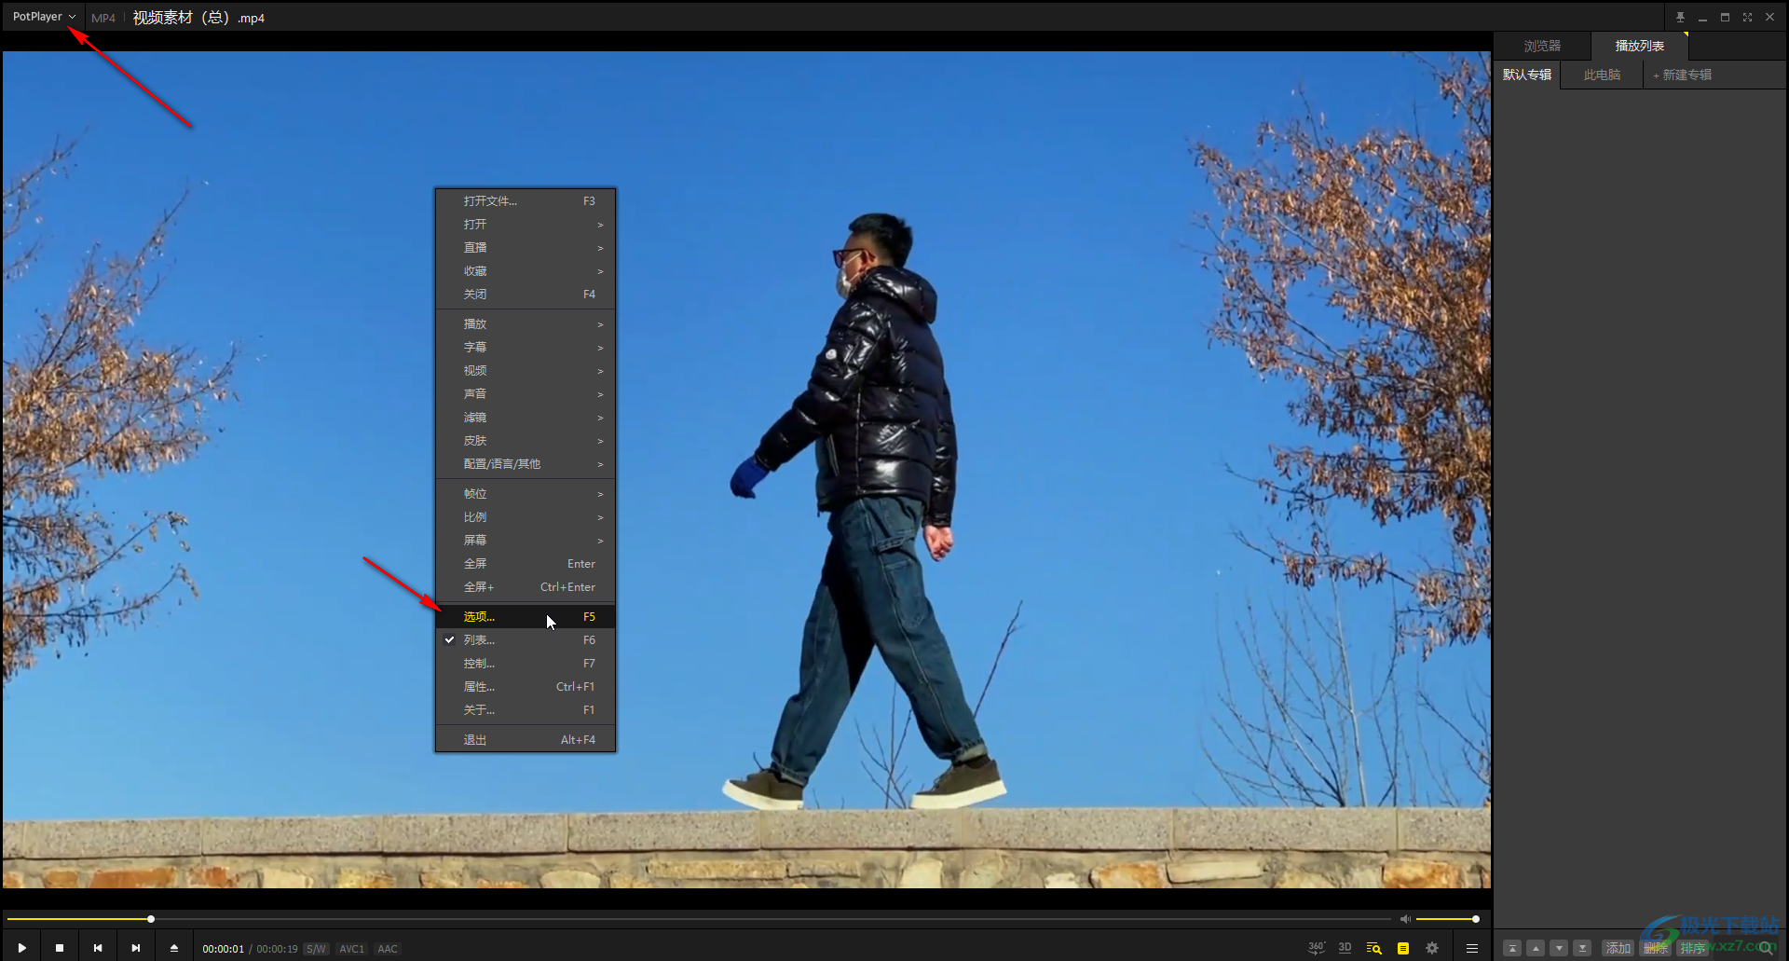Jump to the previous file
Viewport: 1789px width, 961px height.
(98, 948)
